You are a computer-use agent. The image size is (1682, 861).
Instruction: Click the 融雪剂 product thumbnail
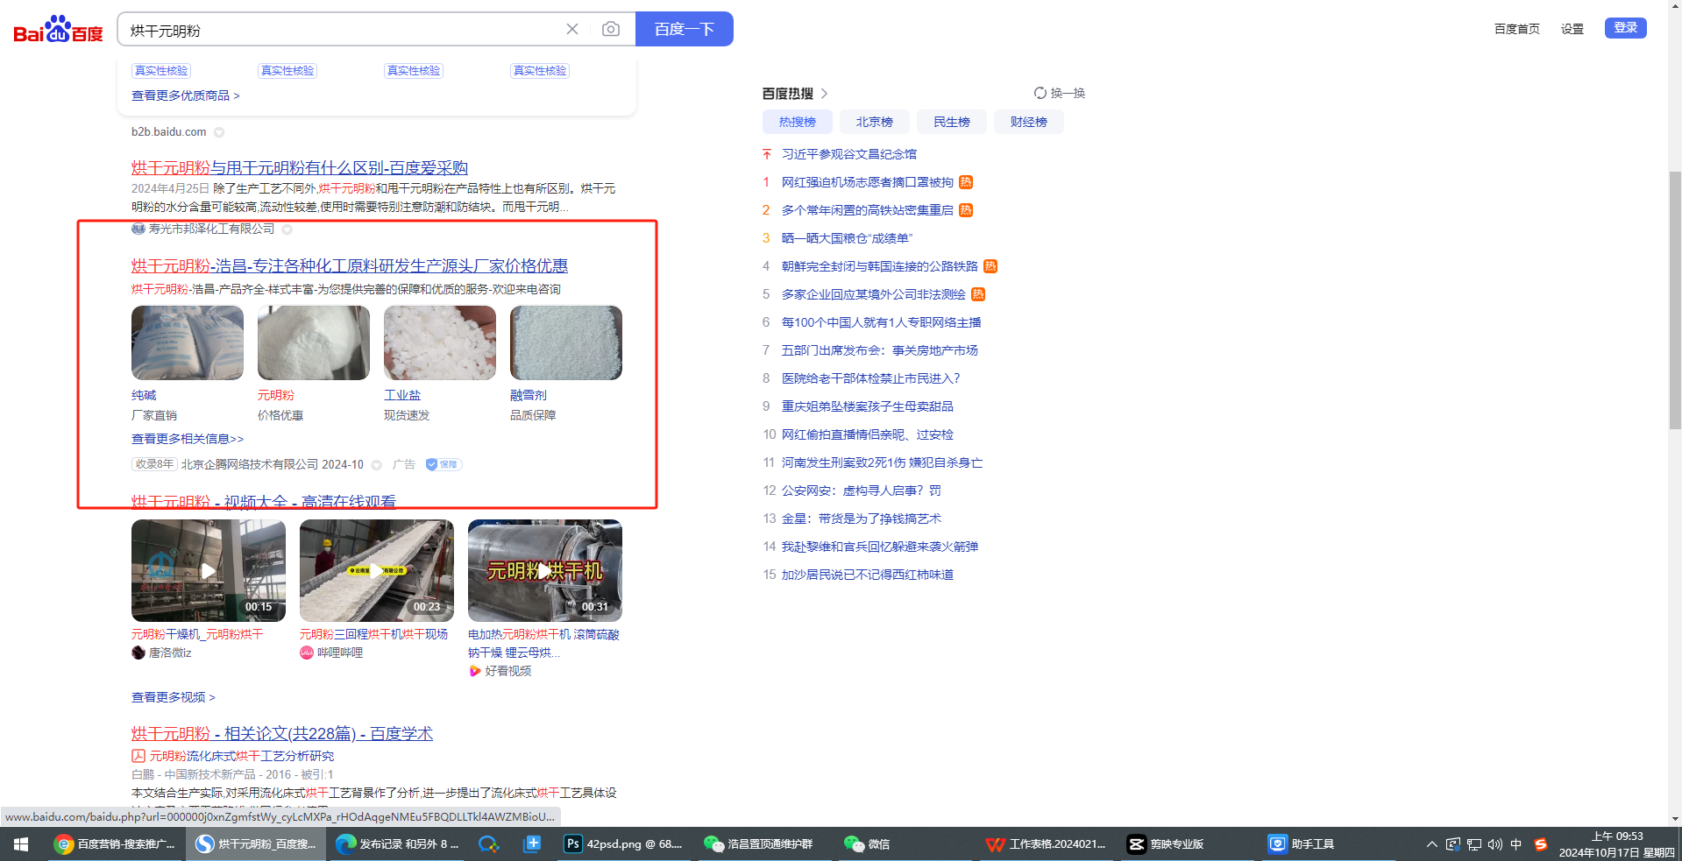pyautogui.click(x=566, y=342)
